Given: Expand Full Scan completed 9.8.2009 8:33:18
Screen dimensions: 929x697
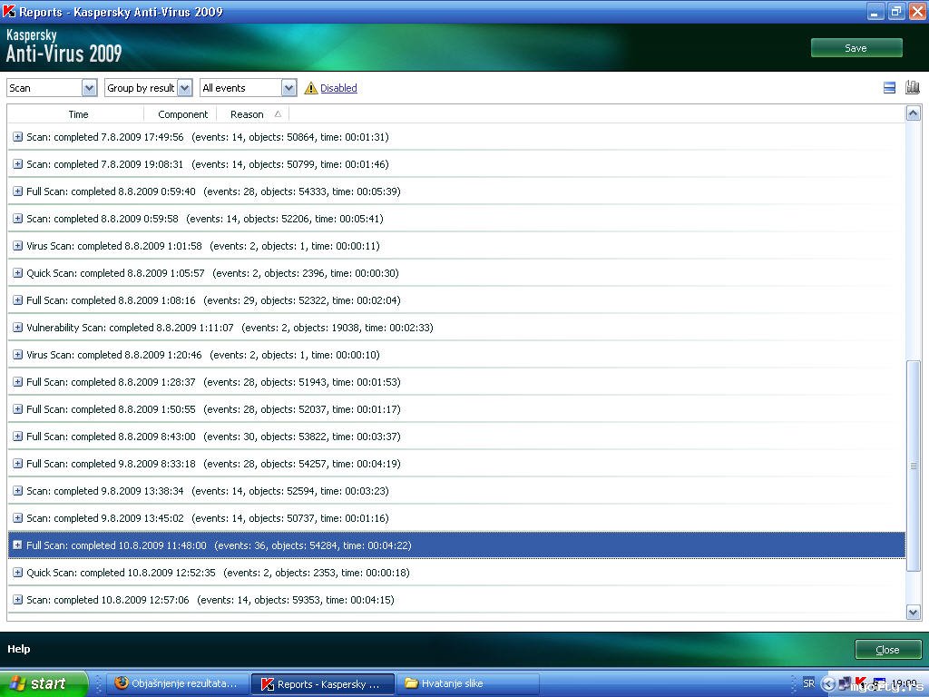Looking at the screenshot, I should (x=18, y=464).
